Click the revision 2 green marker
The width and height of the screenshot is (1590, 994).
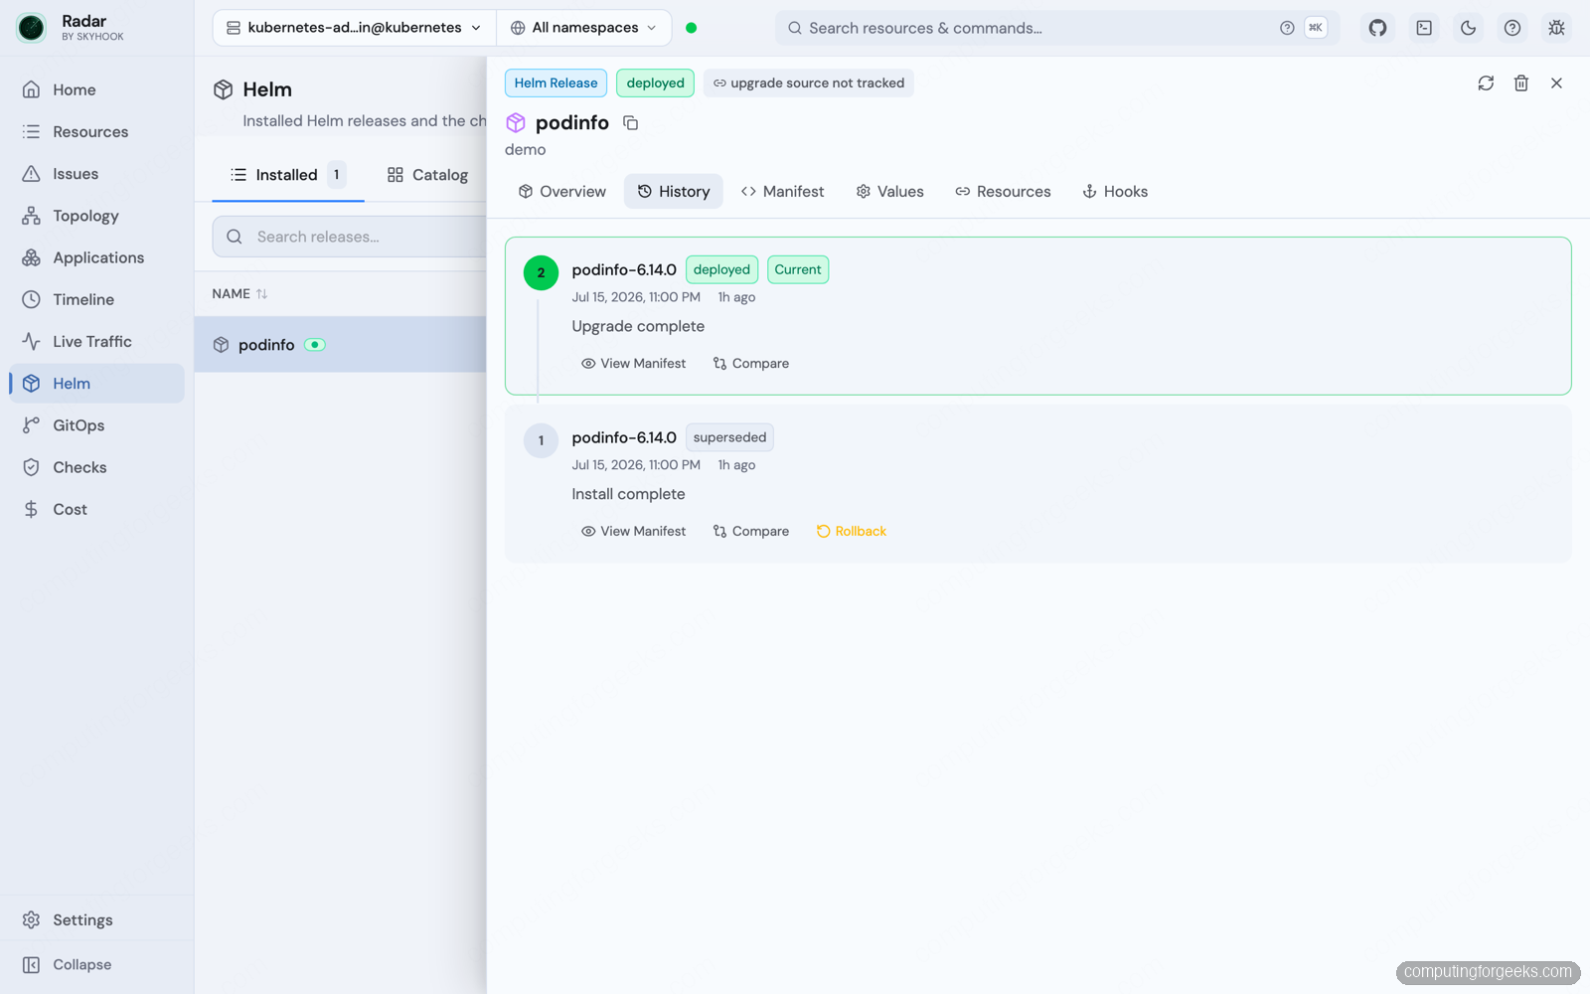click(x=541, y=272)
